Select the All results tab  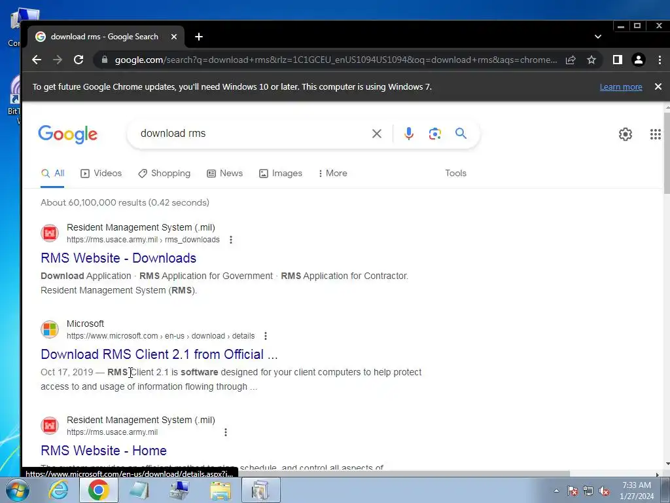52,173
